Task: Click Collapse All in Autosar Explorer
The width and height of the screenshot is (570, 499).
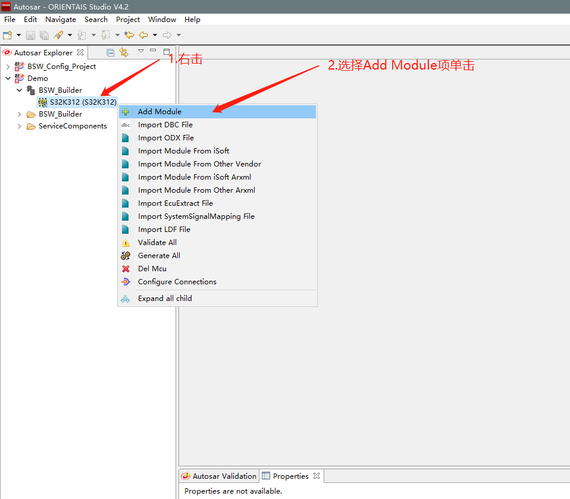Action: [x=111, y=52]
